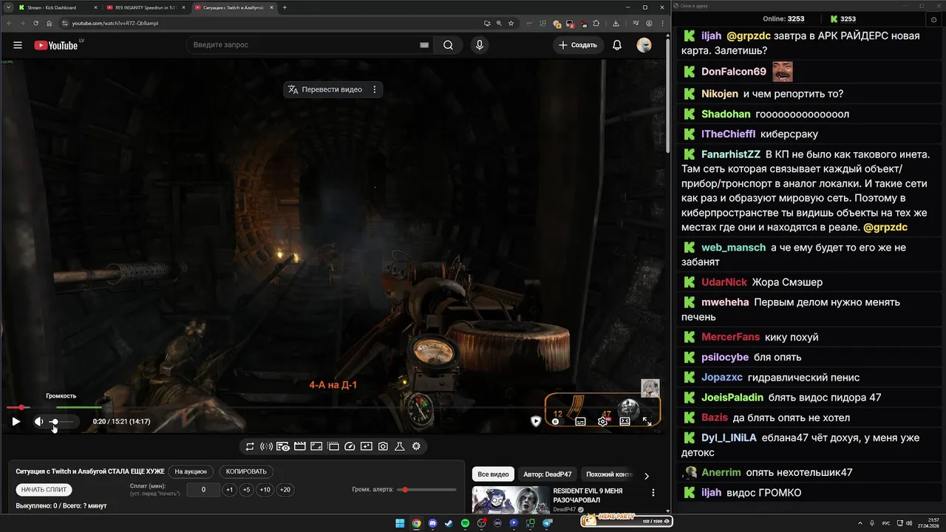Click На аукцион button

click(x=191, y=471)
